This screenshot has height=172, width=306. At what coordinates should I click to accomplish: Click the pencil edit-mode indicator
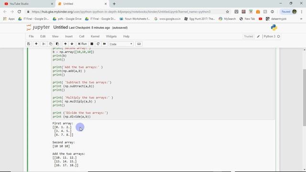(258, 36)
